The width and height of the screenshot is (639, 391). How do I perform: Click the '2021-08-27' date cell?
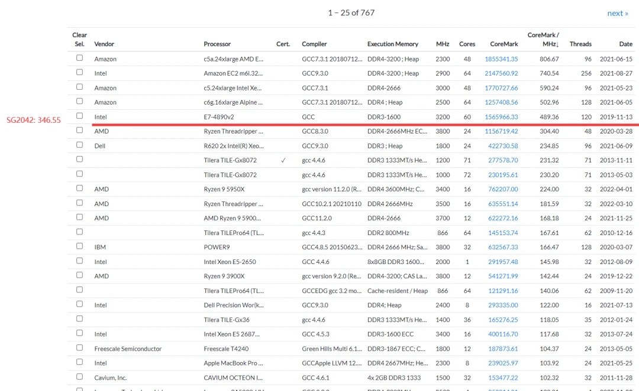coord(616,73)
